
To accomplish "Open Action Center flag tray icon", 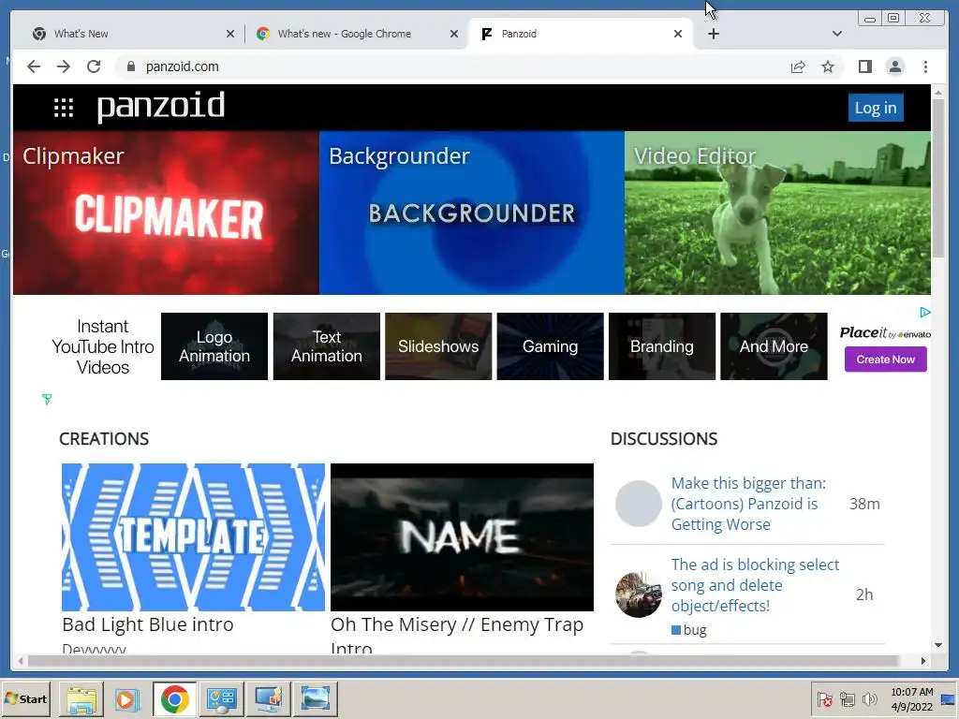I will point(824,698).
